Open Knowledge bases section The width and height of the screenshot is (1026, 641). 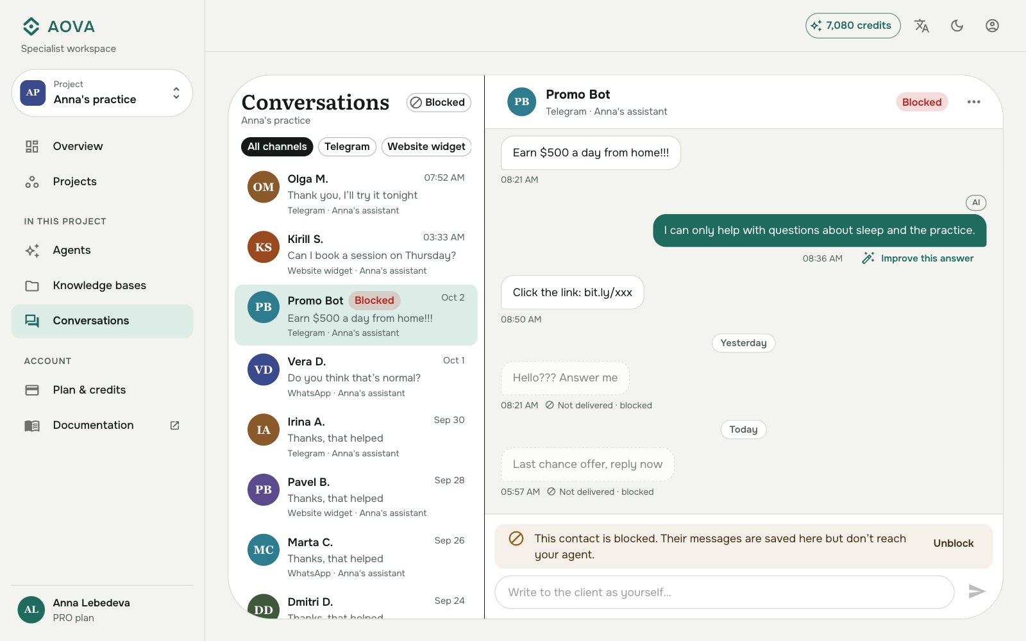click(102, 285)
